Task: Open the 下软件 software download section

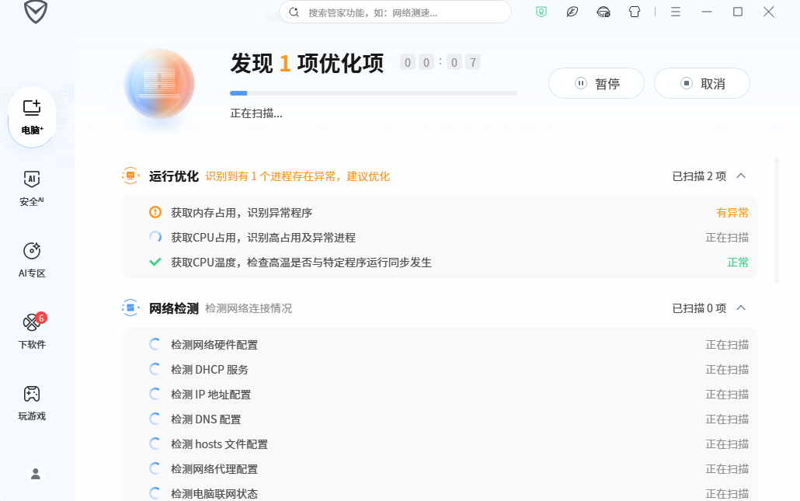Action: [32, 331]
